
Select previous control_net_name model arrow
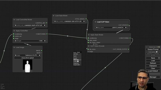pyautogui.click(x=15, y=25)
